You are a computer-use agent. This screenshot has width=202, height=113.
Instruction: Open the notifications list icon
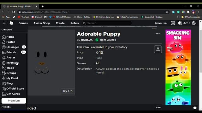[173, 23]
